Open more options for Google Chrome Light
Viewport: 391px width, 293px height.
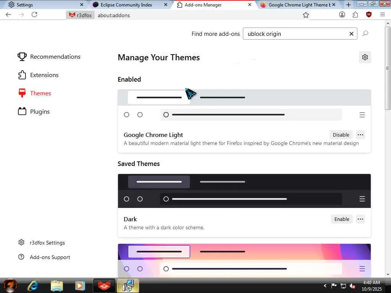point(360,135)
